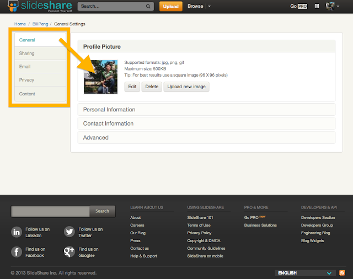Expand the Personal Information section
Screen dimensions: 353x279
pos(206,110)
